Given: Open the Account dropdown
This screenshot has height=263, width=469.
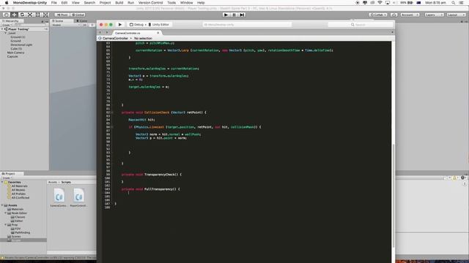Looking at the screenshot, I should point(410,15).
